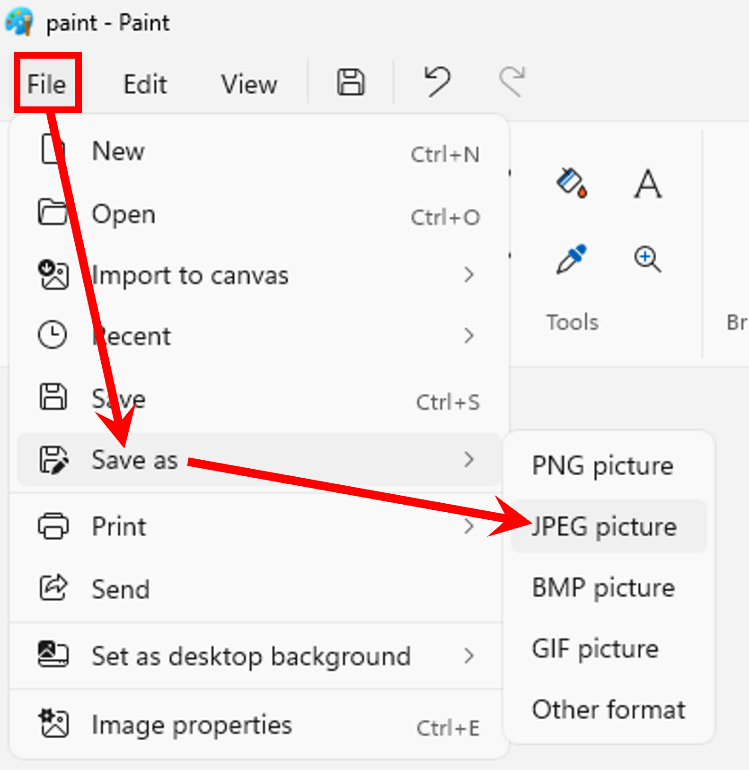This screenshot has height=770, width=749.
Task: Select the Color picker eyedropper tool
Action: point(572,259)
